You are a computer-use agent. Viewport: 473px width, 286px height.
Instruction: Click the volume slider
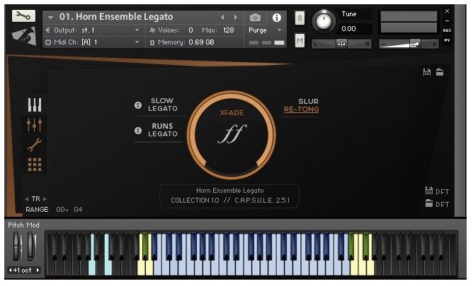409,44
